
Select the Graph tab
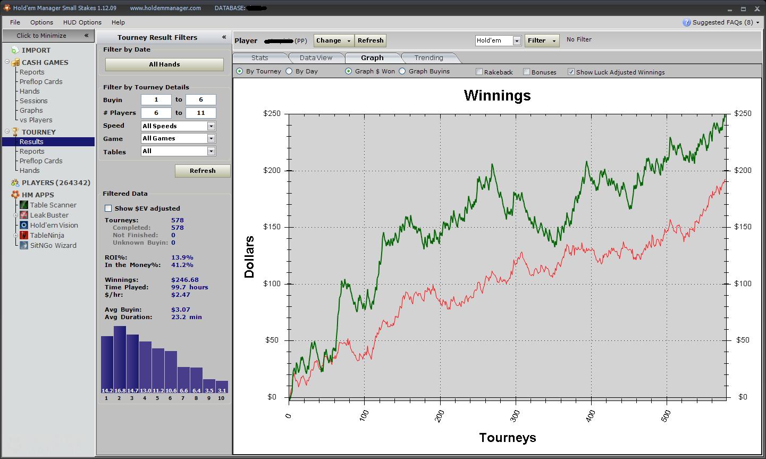pyautogui.click(x=372, y=57)
